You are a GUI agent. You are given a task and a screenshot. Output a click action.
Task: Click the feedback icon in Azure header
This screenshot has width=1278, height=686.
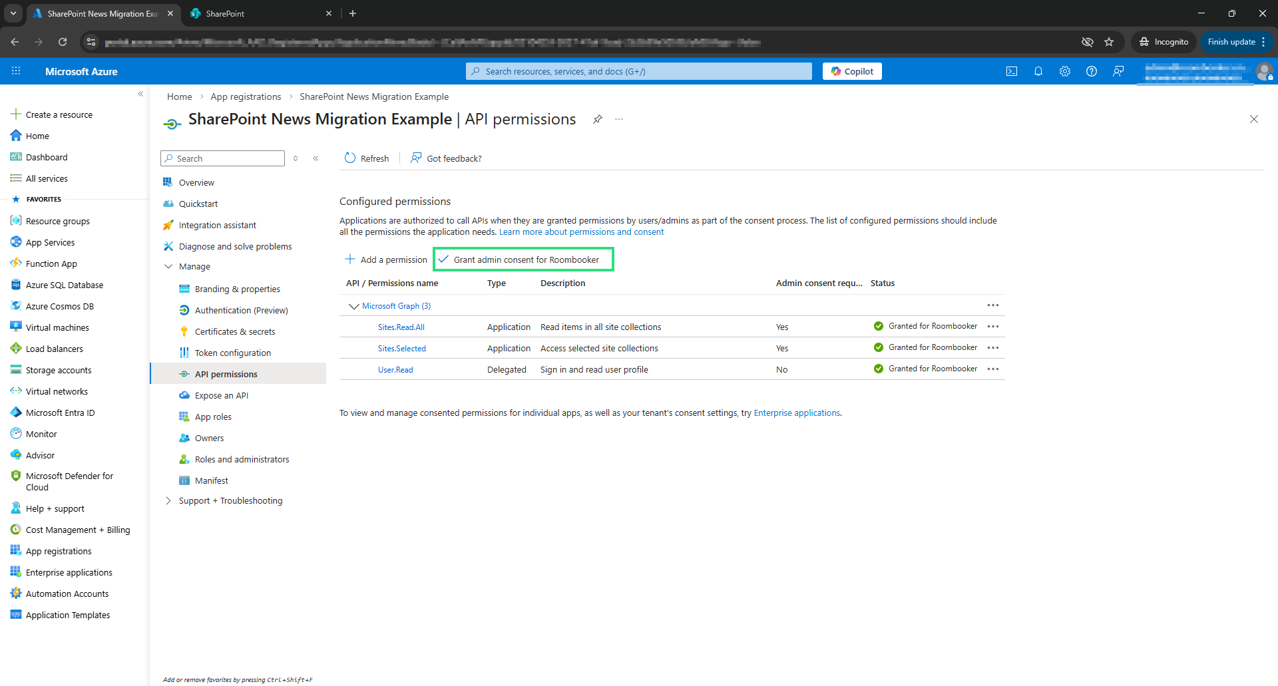pos(1118,71)
